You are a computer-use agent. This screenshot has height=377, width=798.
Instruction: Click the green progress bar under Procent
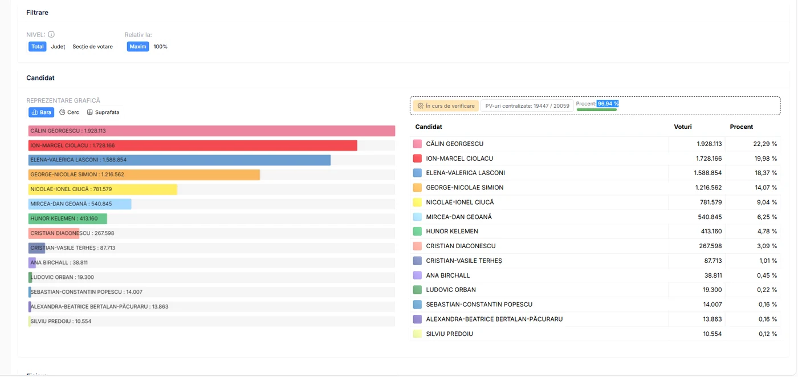(597, 109)
